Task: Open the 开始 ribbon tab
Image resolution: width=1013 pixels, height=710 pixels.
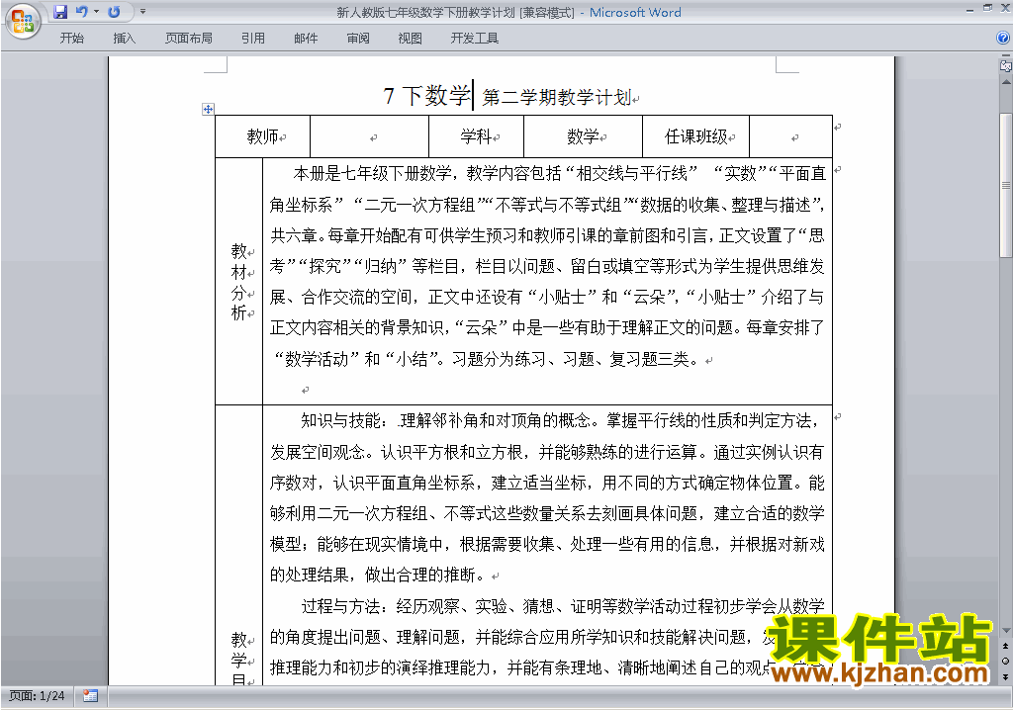Action: (x=71, y=39)
